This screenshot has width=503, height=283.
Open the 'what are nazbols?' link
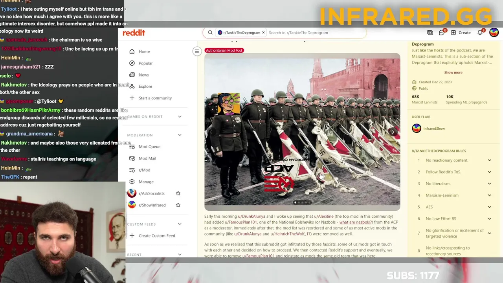coord(355,222)
